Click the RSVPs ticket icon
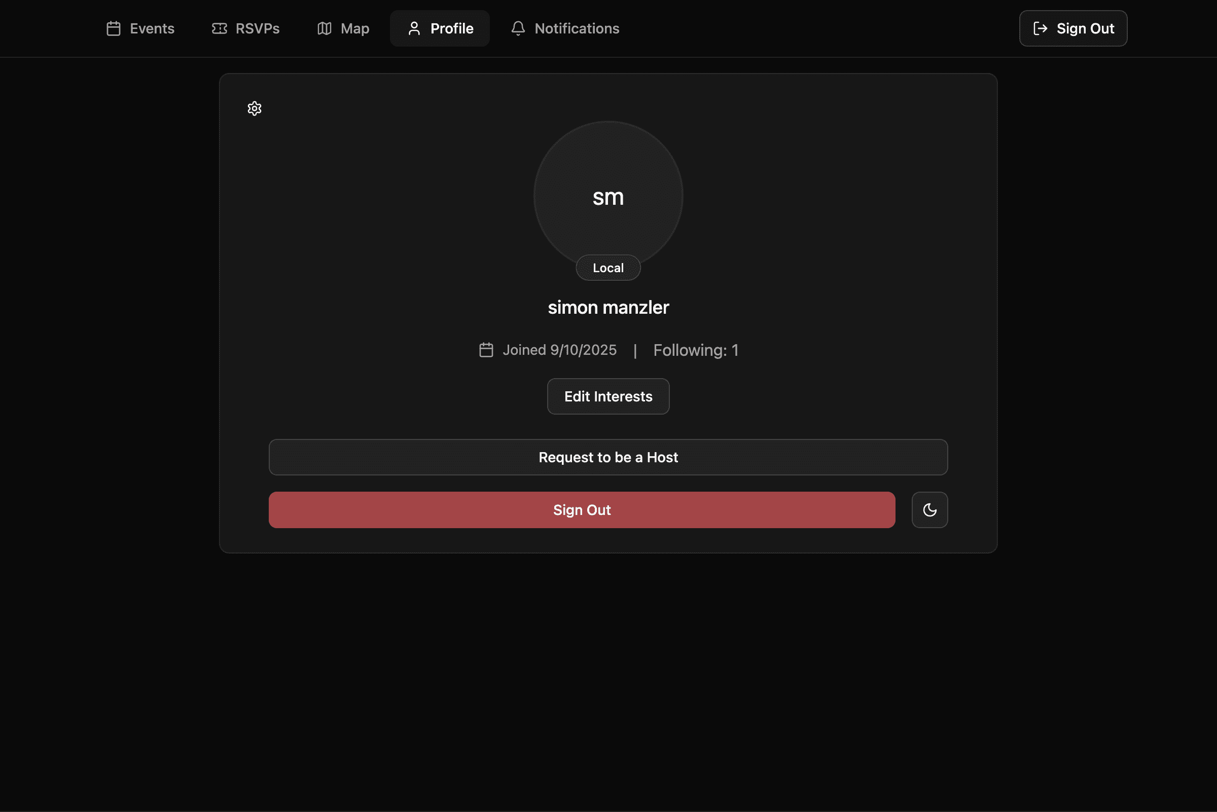1217x812 pixels. click(220, 28)
